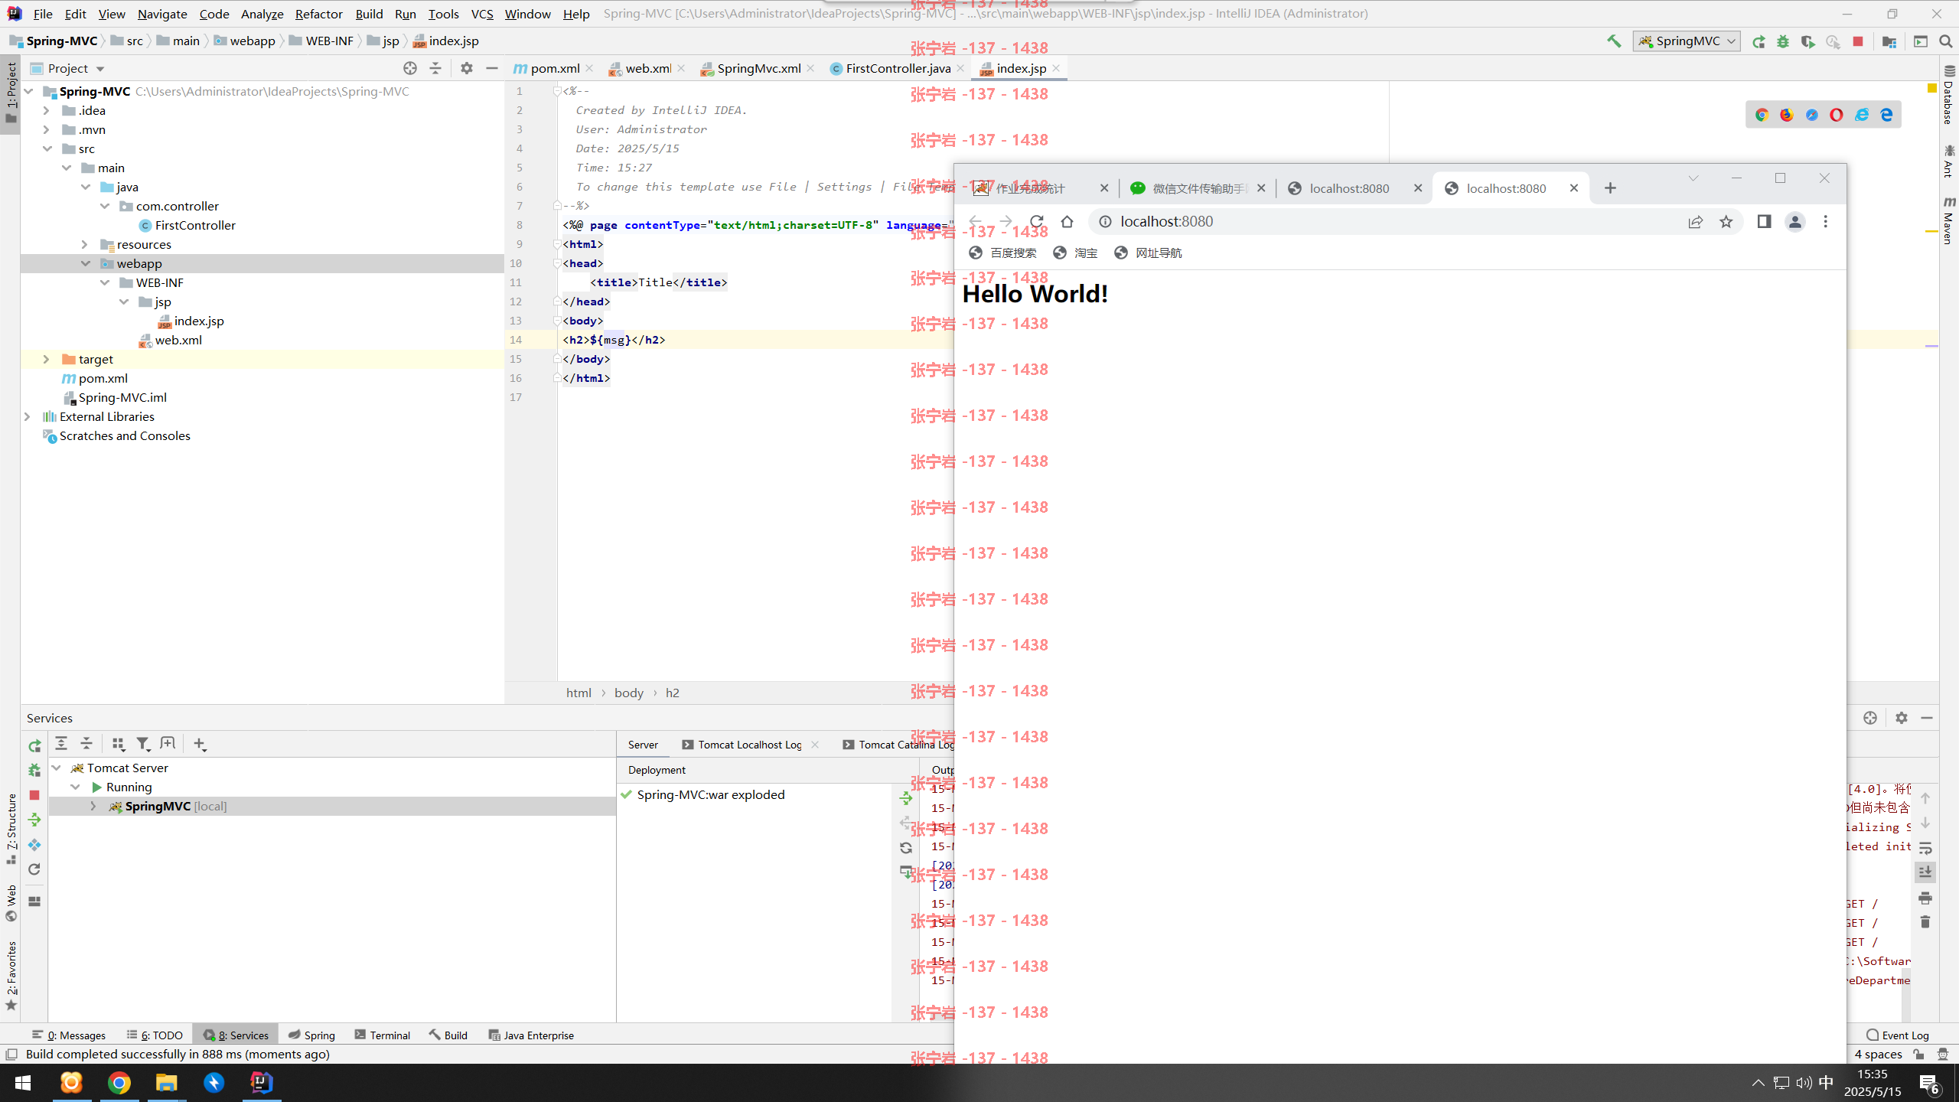
Task: Add service with plus icon
Action: 200,743
